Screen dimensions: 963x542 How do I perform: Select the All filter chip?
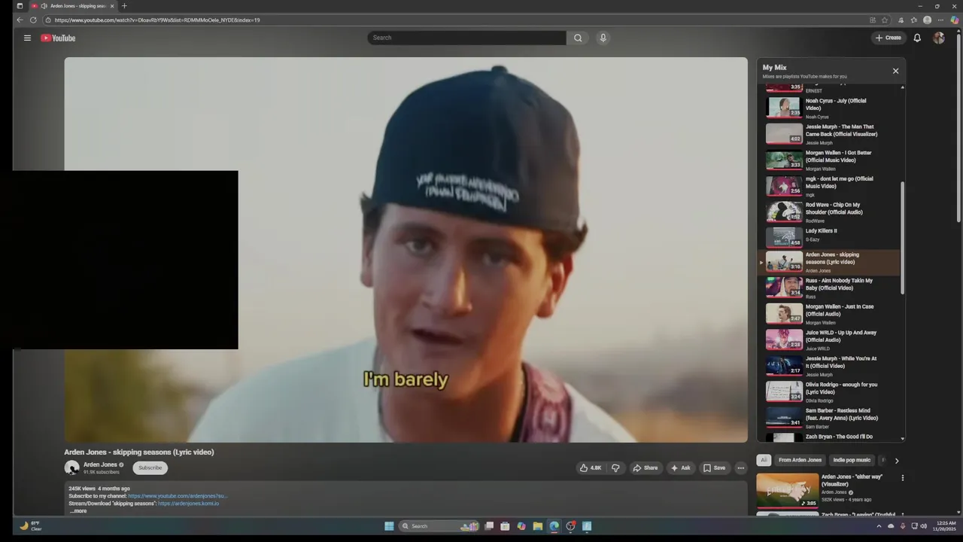[x=764, y=460]
